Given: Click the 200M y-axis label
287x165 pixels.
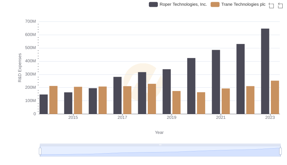Looking at the screenshot, I should 30,87.
